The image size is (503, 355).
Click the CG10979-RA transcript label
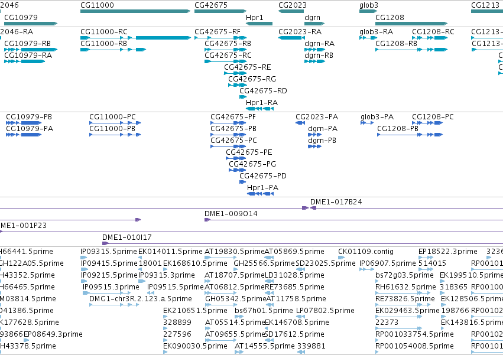point(28,56)
